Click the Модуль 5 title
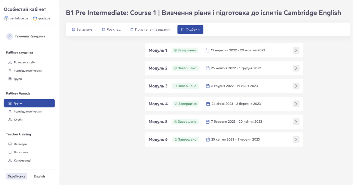Viewport: 353px width, 185px height. [x=158, y=122]
